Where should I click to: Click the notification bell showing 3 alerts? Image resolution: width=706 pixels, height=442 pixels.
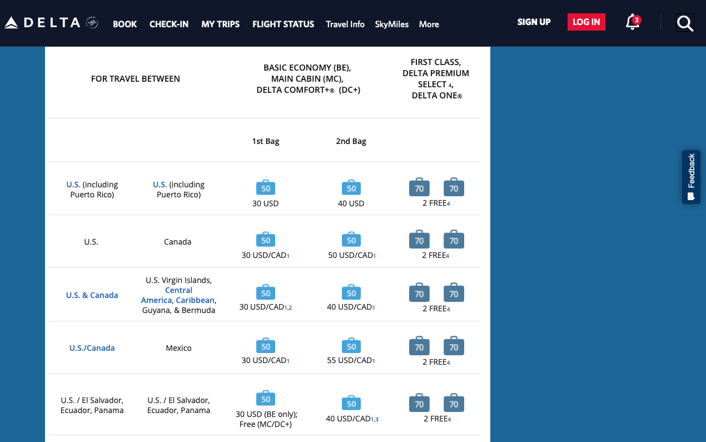(x=632, y=23)
